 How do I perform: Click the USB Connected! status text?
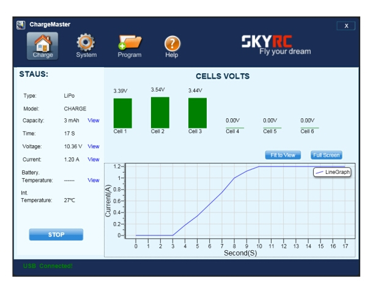pos(48,266)
